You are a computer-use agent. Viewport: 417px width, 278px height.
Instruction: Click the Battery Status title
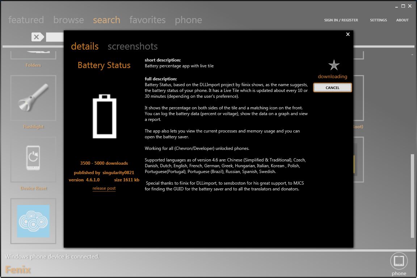104,65
